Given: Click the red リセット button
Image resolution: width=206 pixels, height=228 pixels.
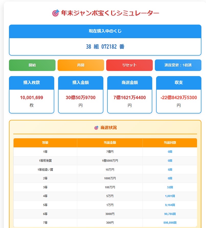Looking at the screenshot, I should pyautogui.click(x=129, y=65).
